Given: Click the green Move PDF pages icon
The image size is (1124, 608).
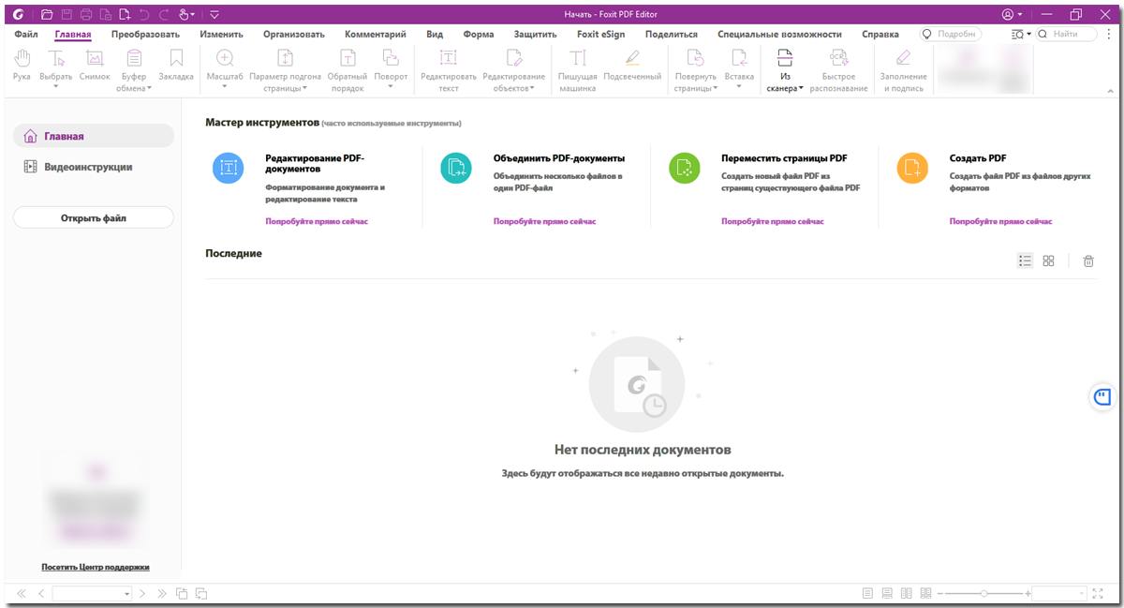Looking at the screenshot, I should (x=685, y=169).
